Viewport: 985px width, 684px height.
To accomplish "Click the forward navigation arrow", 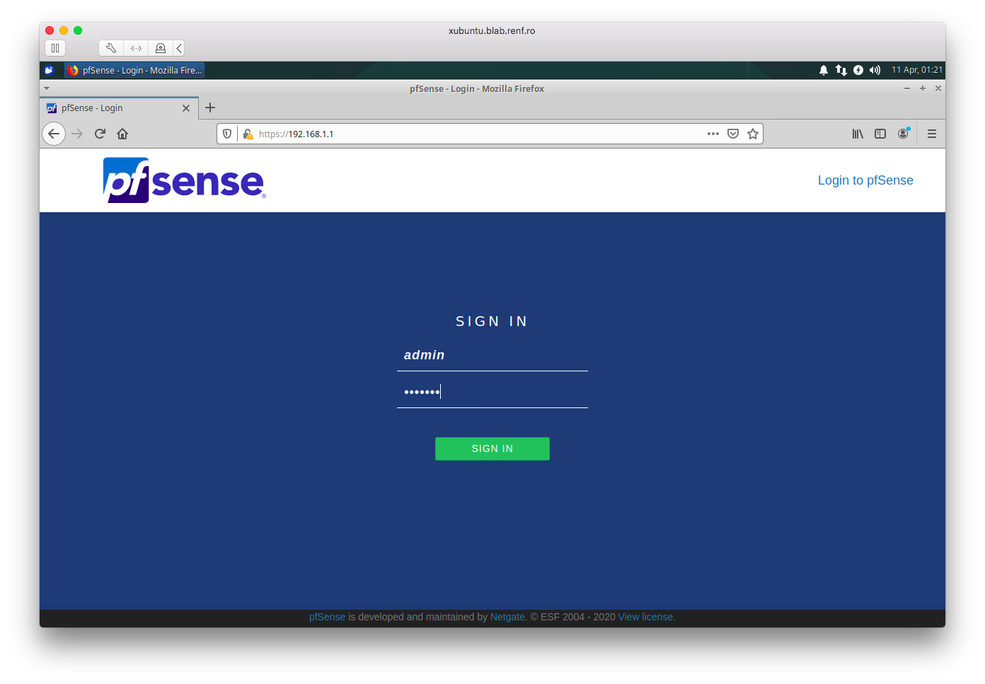I will coord(77,134).
